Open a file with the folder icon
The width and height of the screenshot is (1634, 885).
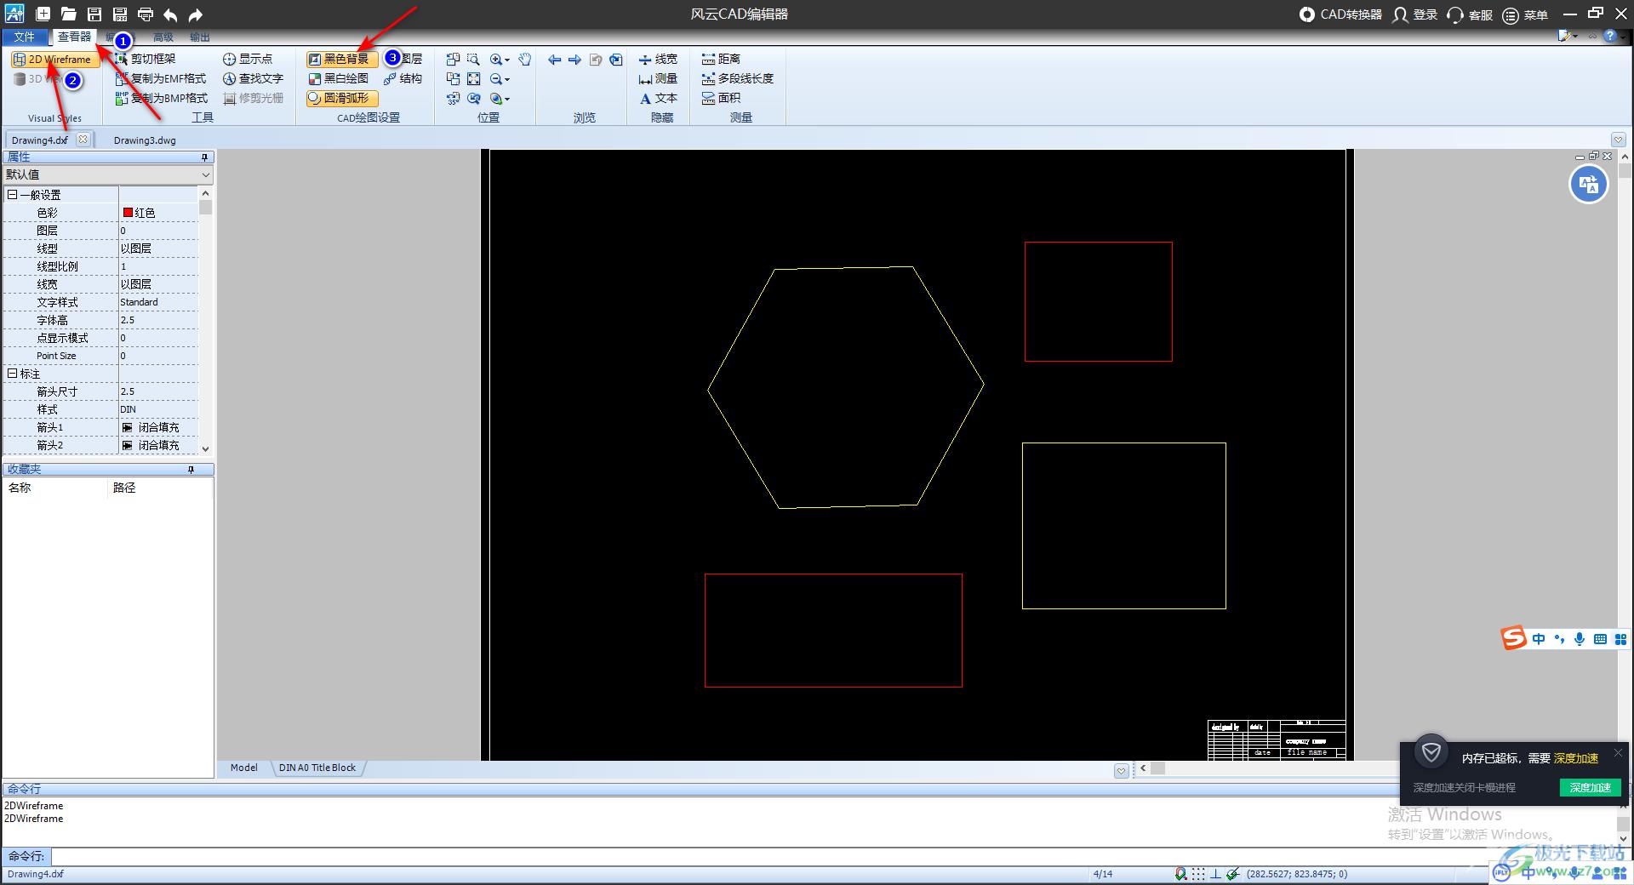coord(68,14)
